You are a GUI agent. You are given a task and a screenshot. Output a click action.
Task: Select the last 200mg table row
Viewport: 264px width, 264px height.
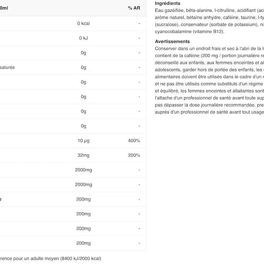73,243
